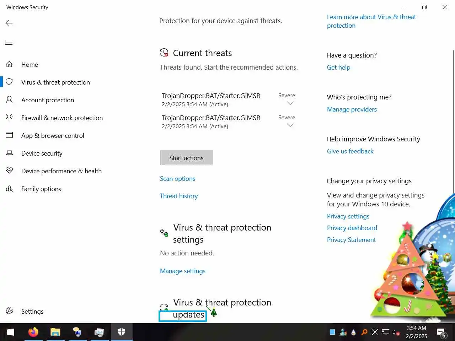Click the network tray icon
455x341 pixels.
386,332
